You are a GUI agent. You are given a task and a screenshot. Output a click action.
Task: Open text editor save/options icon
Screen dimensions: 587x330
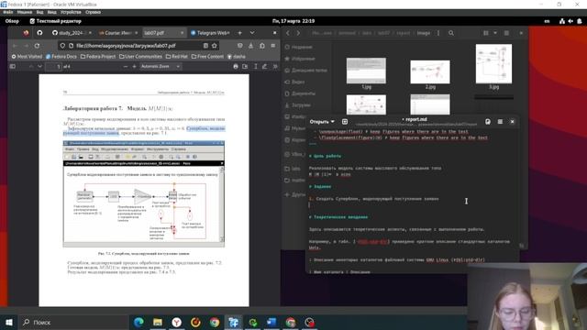(488, 122)
